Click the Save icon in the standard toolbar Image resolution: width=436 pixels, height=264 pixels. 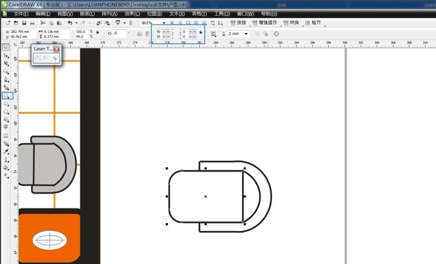[24, 22]
